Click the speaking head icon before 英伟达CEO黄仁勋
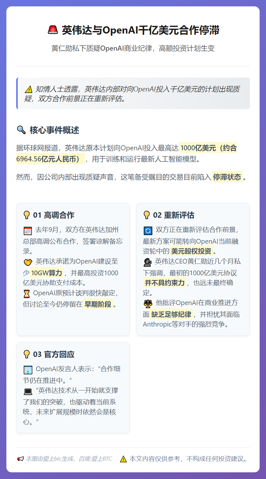 148,262
